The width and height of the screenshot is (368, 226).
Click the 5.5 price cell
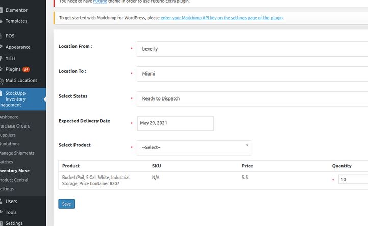click(x=245, y=178)
